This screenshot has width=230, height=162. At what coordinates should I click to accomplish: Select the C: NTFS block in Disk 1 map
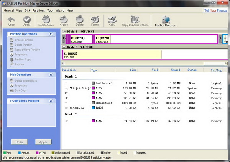80,39
